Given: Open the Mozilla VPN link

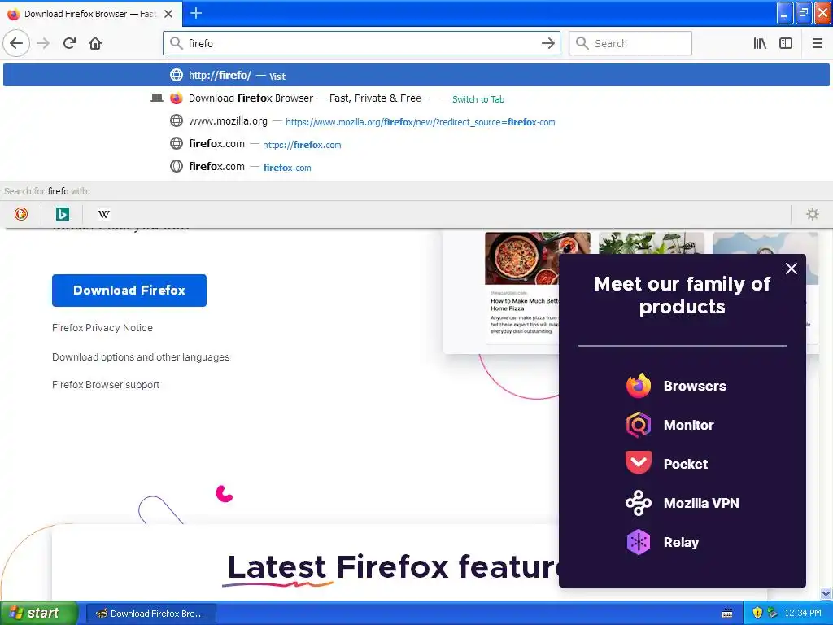Looking at the screenshot, I should pos(701,503).
